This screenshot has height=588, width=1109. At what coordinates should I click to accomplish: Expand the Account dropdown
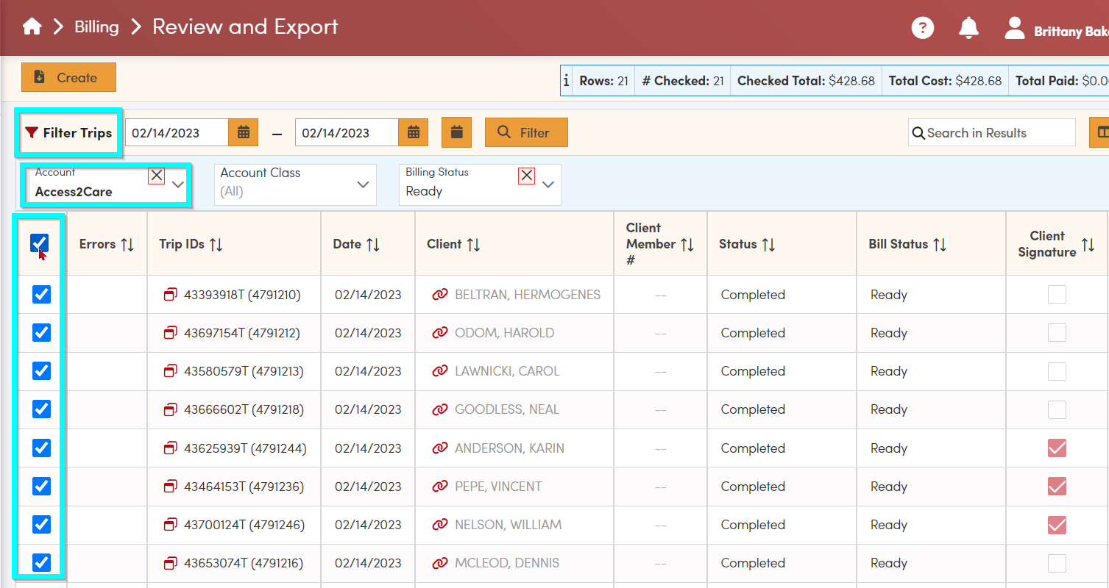tap(178, 184)
